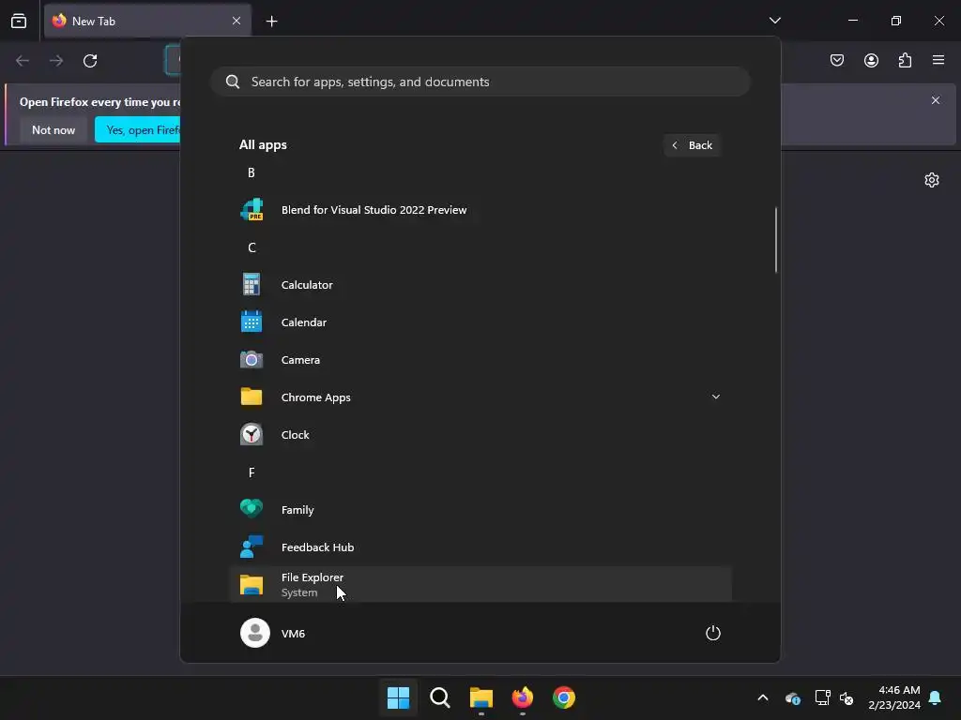Viewport: 961px width, 720px height.
Task: Jump to letter B section header
Action: point(252,172)
